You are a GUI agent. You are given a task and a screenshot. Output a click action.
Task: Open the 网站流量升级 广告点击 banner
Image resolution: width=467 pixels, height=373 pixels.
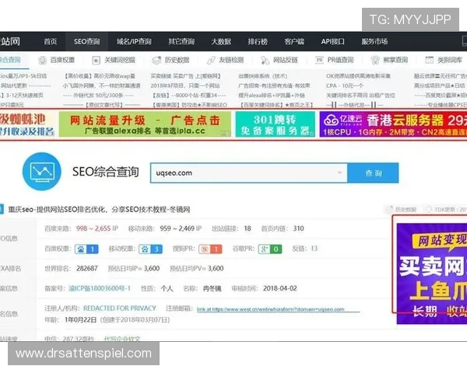click(x=145, y=124)
